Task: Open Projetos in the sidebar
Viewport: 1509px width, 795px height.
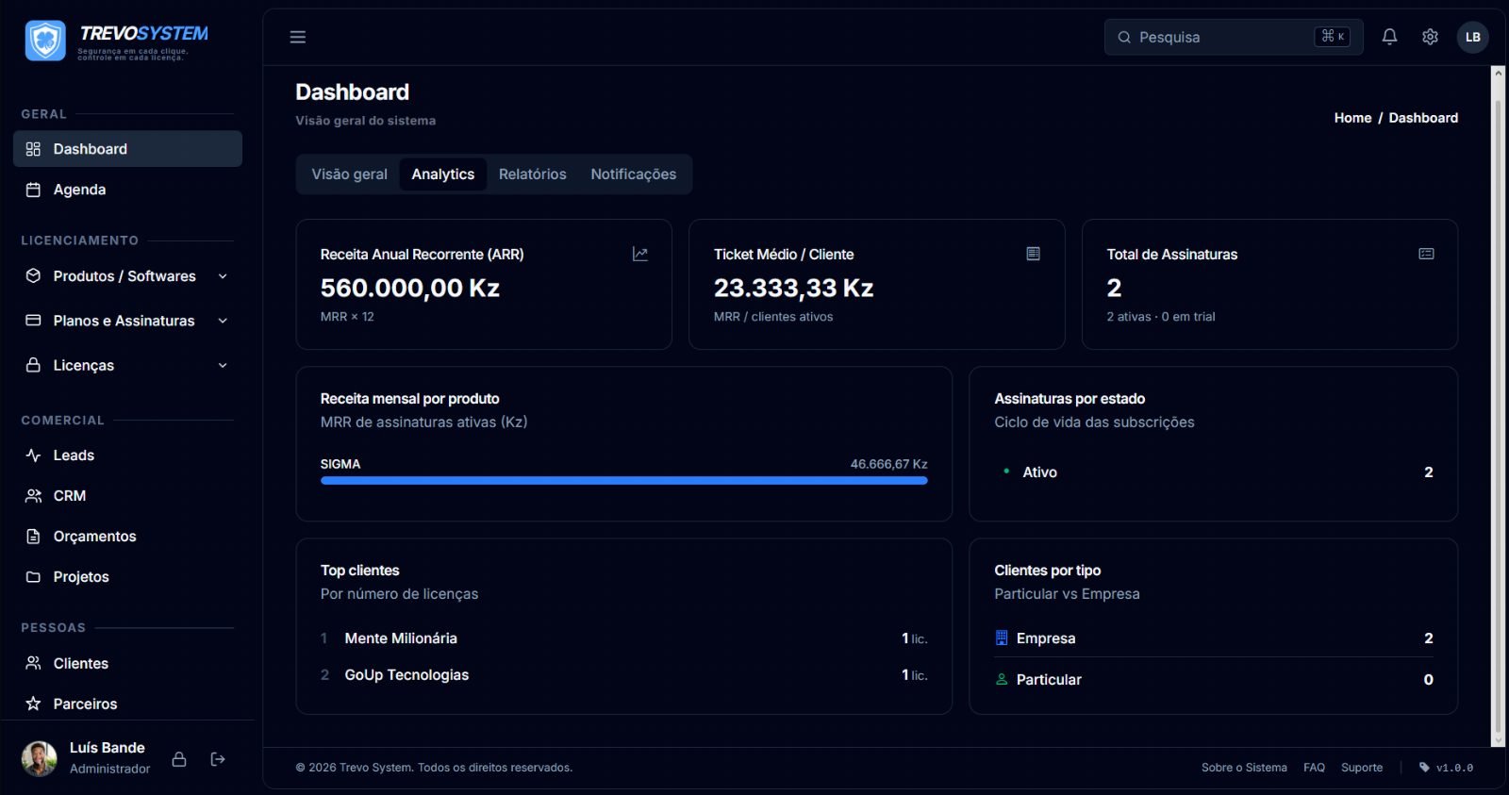Action: point(128,577)
